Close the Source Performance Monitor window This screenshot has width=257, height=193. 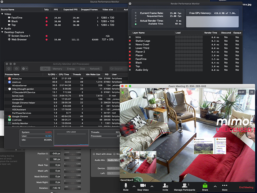point(2,2)
